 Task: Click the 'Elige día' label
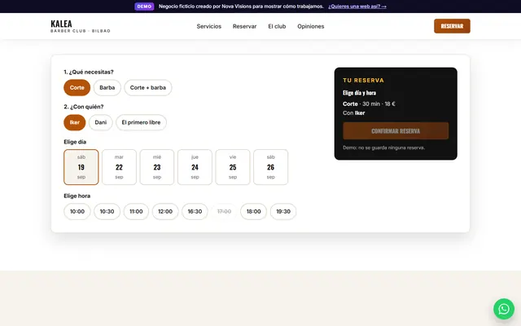(x=75, y=142)
